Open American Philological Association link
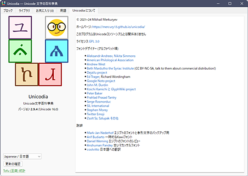The height and width of the screenshot is (176, 248). click(x=110, y=60)
